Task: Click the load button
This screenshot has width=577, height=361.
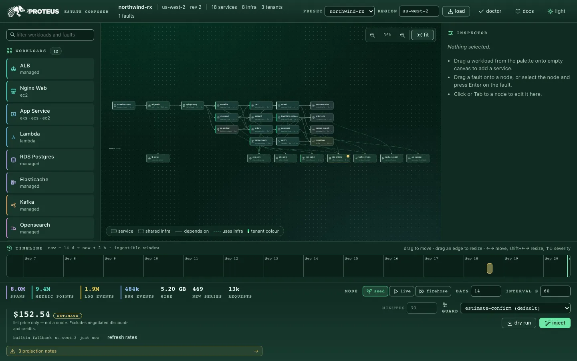Action: [456, 11]
